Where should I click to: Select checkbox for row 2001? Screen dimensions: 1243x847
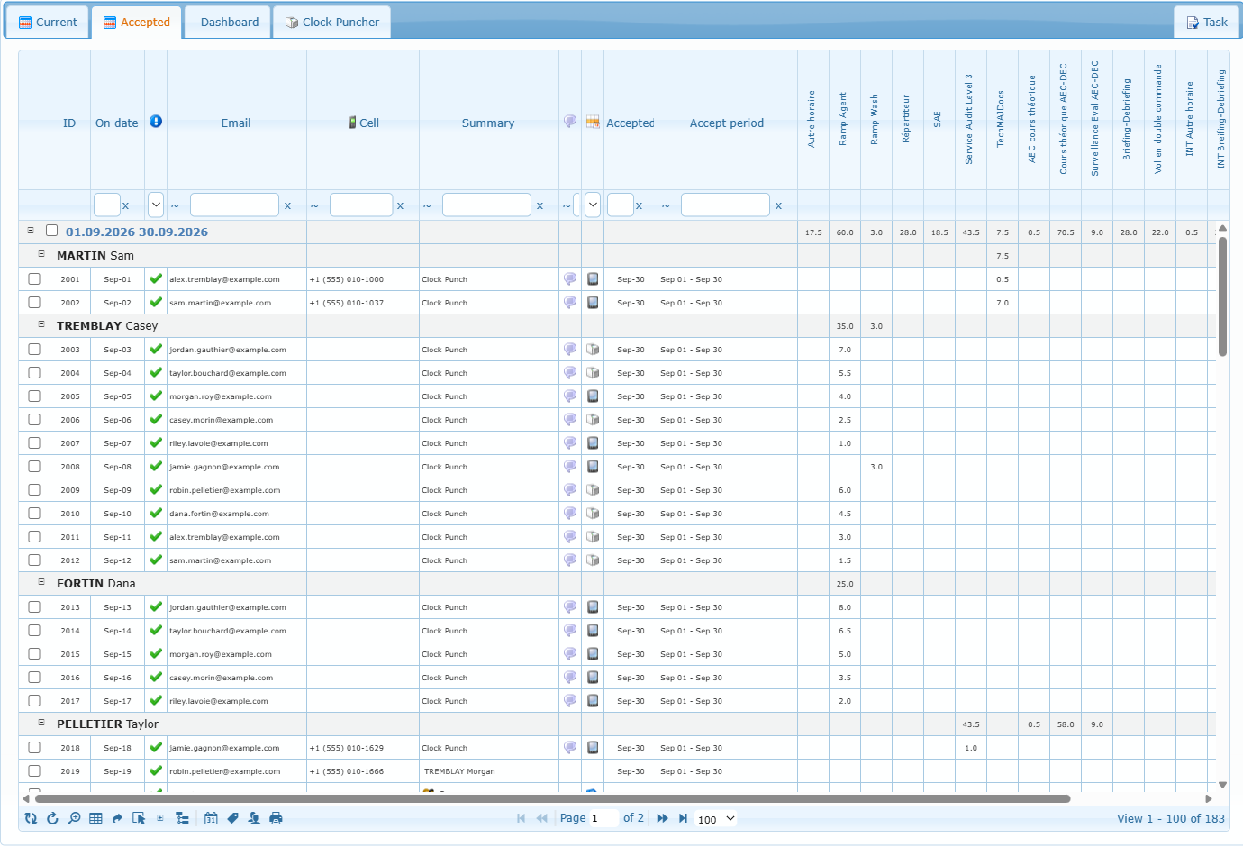[34, 279]
